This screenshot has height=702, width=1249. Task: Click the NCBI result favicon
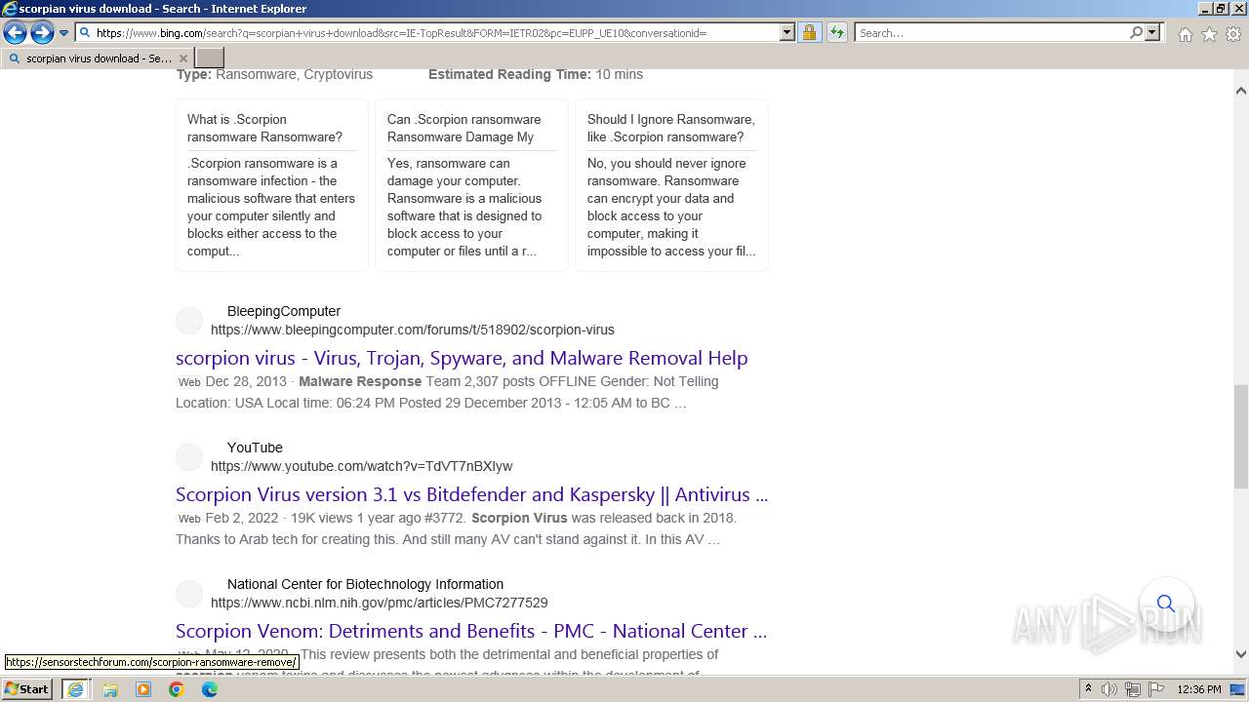(x=189, y=593)
